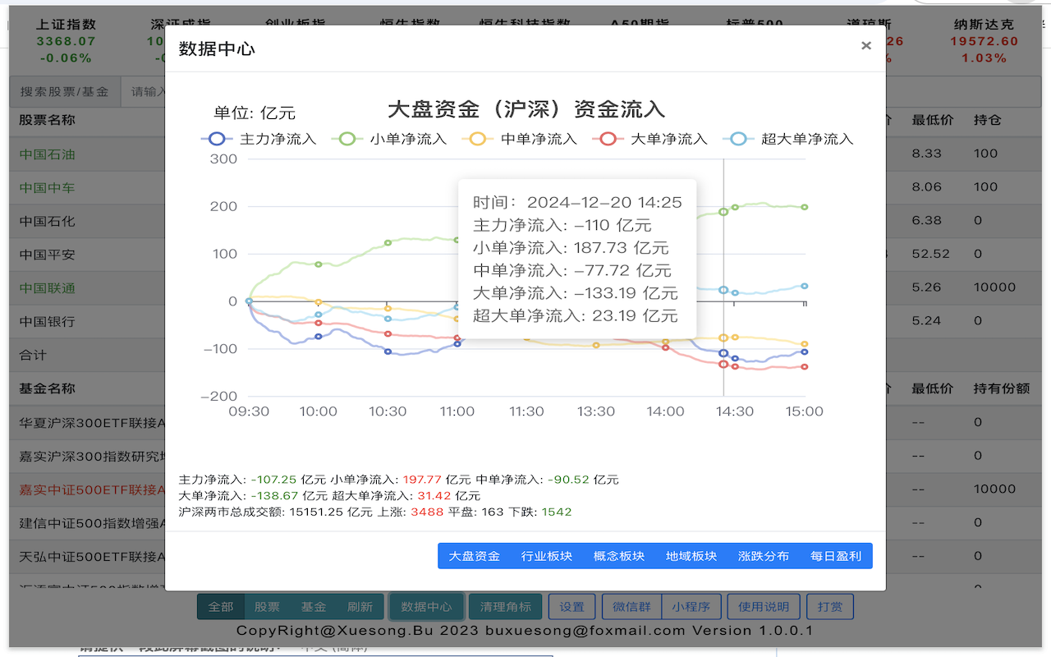Click the 基金名称 column header
Screen dimensions: 1051x657
pos(47,388)
